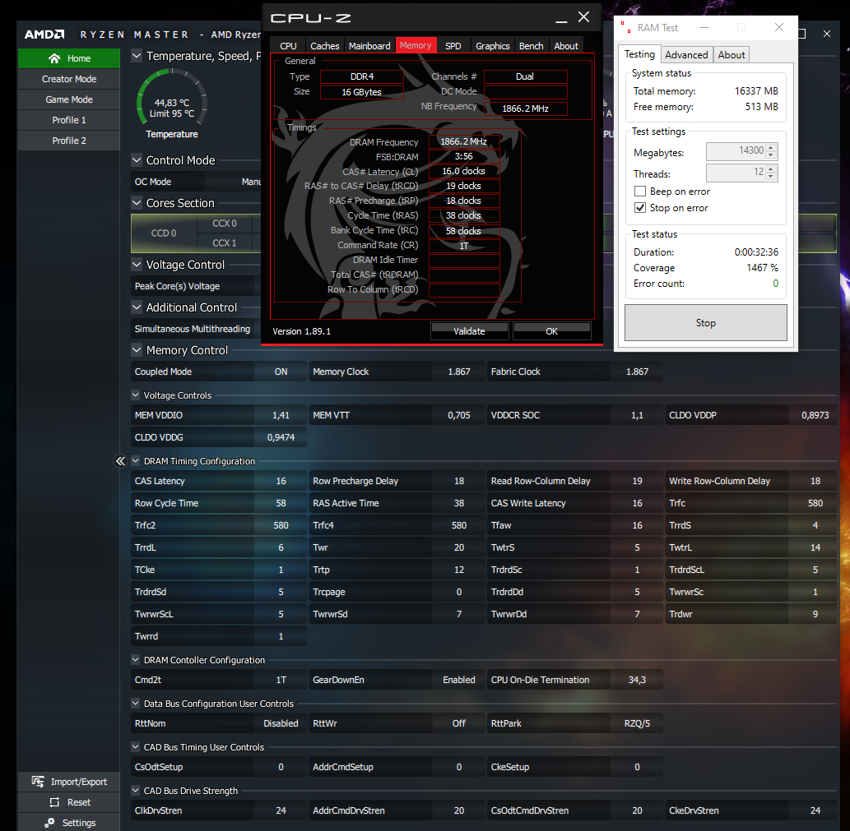Open Settings gear icon in Ryzen Master
This screenshot has width=850, height=831.
tap(49, 822)
